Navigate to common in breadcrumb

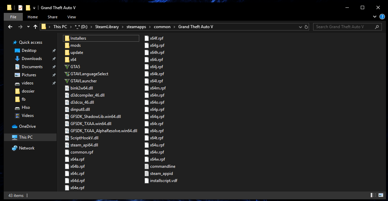pos(162,27)
